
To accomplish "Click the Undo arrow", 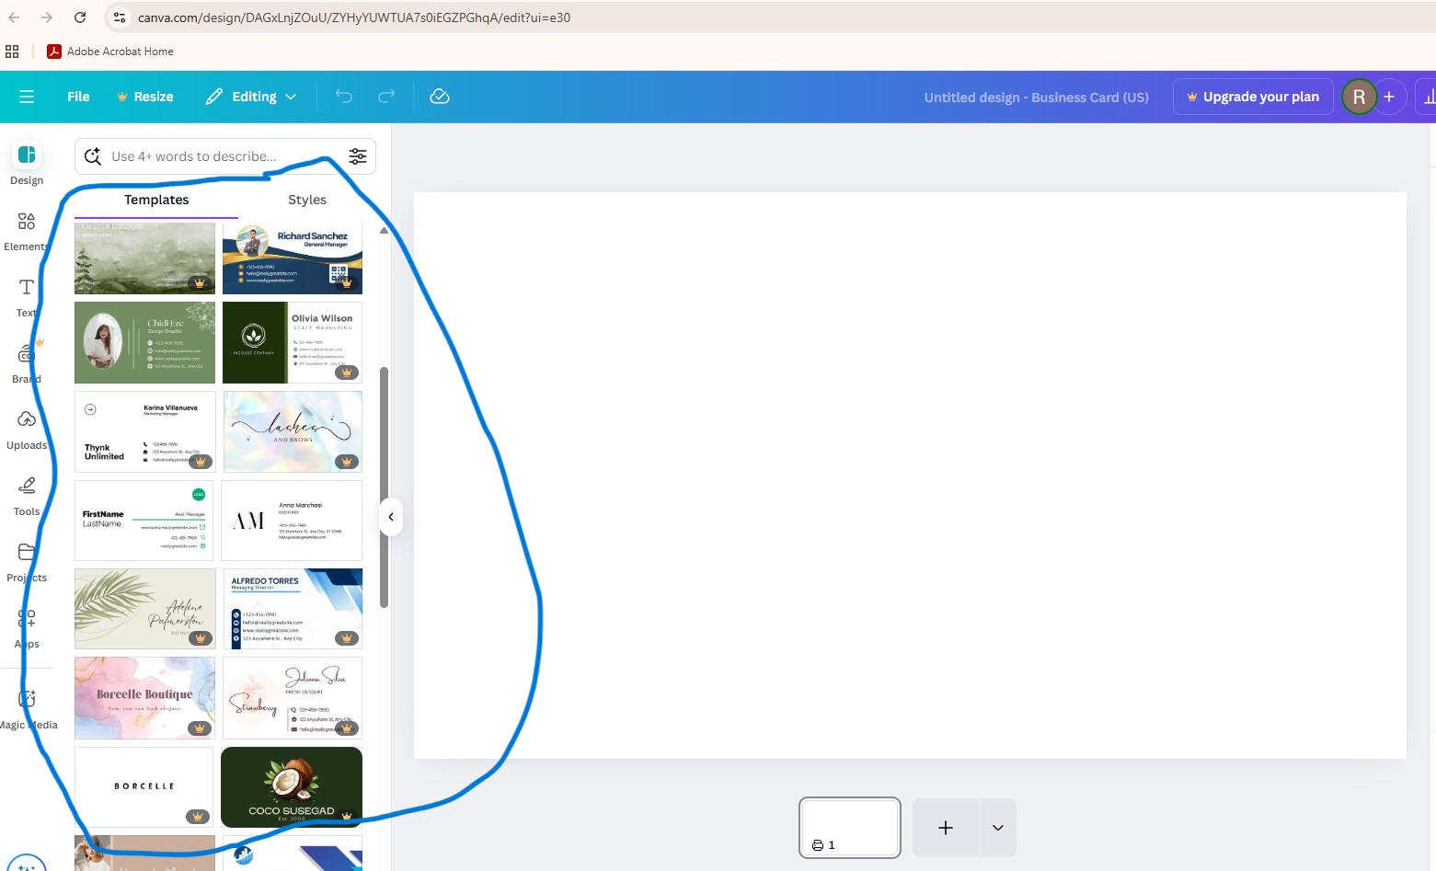I will [344, 97].
